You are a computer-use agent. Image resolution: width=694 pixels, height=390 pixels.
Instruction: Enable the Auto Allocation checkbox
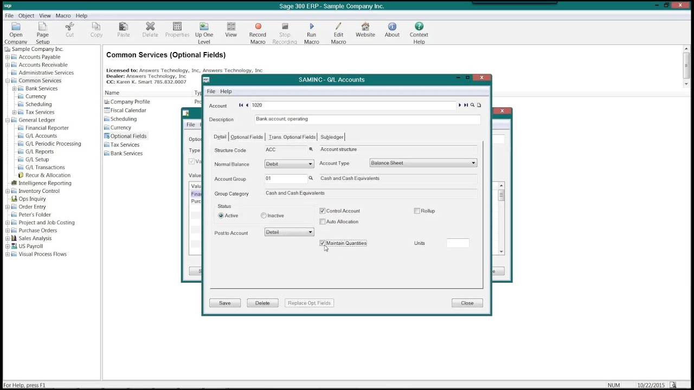pyautogui.click(x=323, y=222)
